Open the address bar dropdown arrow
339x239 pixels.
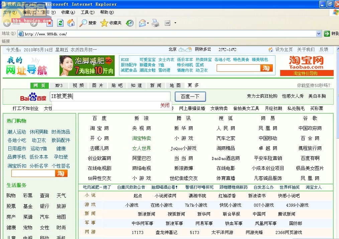(319, 34)
